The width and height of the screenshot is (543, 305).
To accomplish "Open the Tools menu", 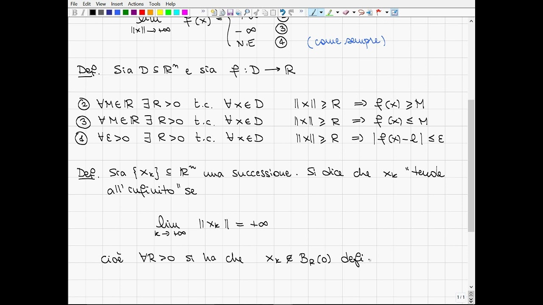I will [x=154, y=4].
